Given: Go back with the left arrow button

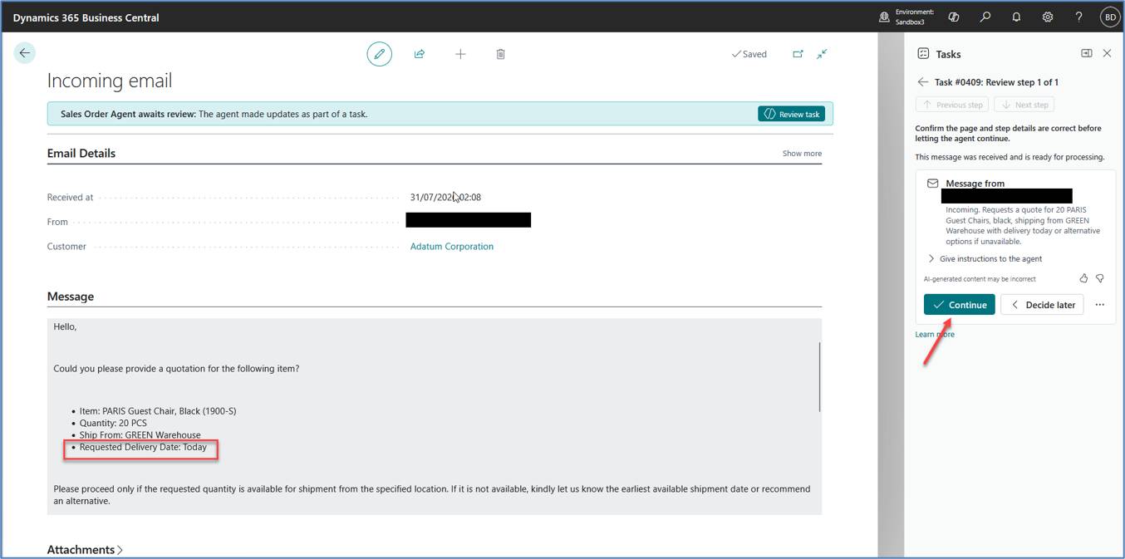Looking at the screenshot, I should click(25, 53).
